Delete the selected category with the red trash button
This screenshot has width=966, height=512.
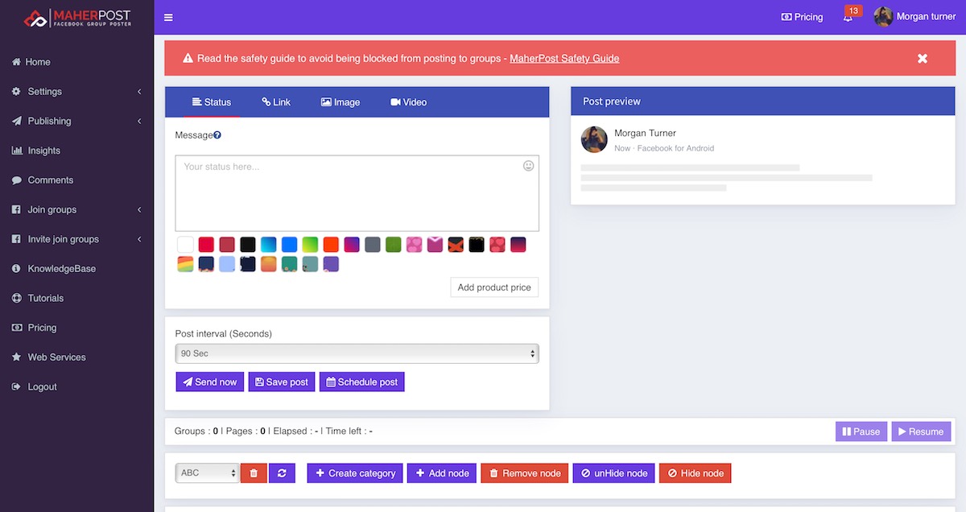pos(254,473)
